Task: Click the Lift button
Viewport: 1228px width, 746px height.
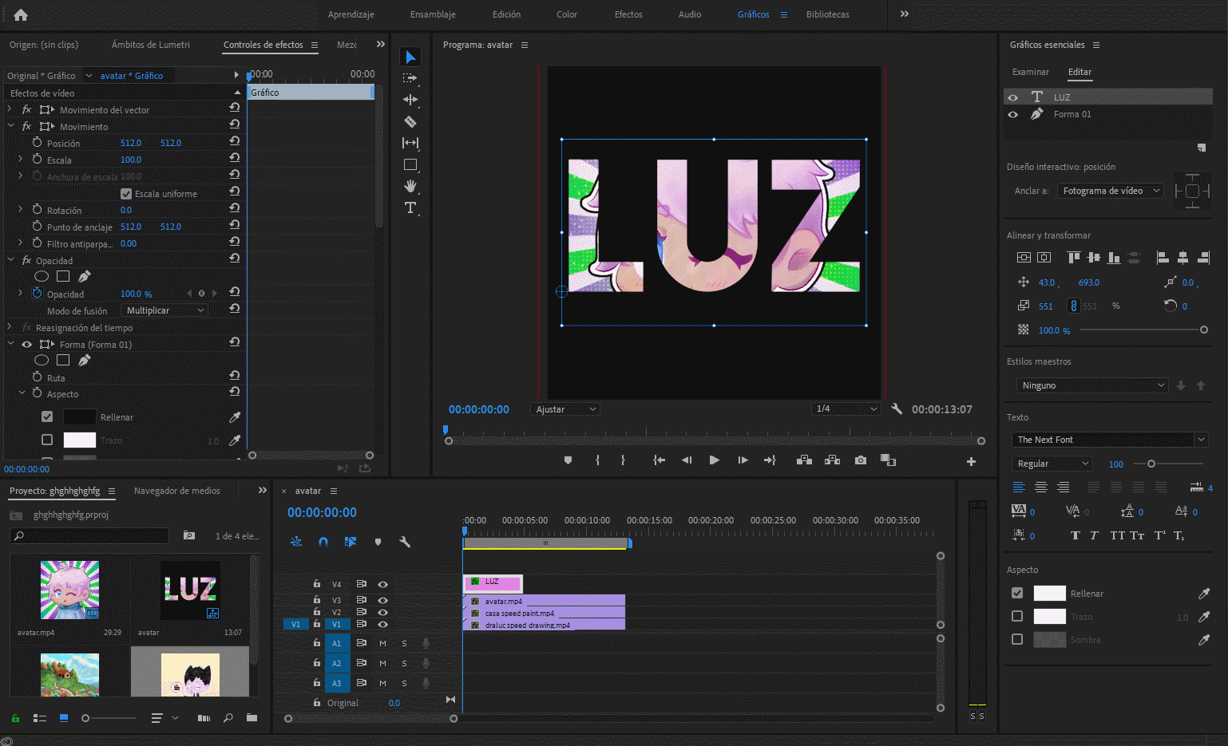Action: (804, 460)
